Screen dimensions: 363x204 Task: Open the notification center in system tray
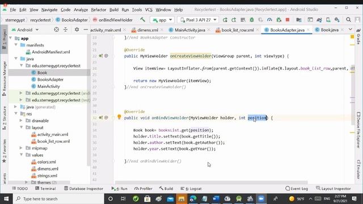354,199
